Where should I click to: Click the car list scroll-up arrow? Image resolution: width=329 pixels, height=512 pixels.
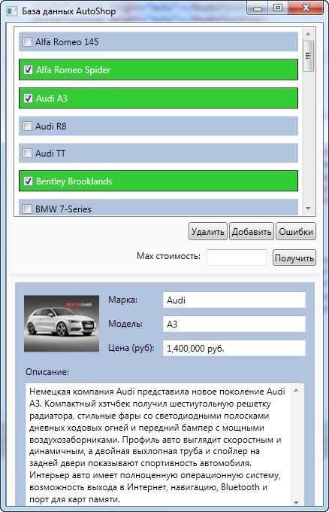(x=308, y=34)
